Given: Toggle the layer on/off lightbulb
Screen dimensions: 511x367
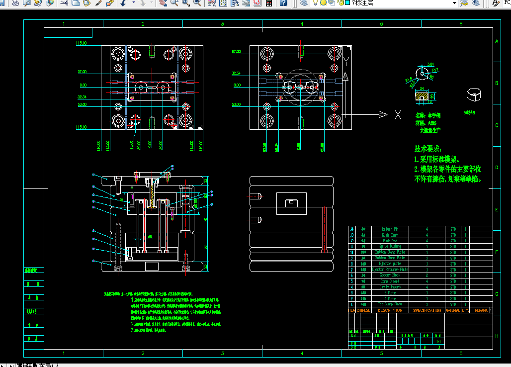Looking at the screenshot, I should click(315, 3).
